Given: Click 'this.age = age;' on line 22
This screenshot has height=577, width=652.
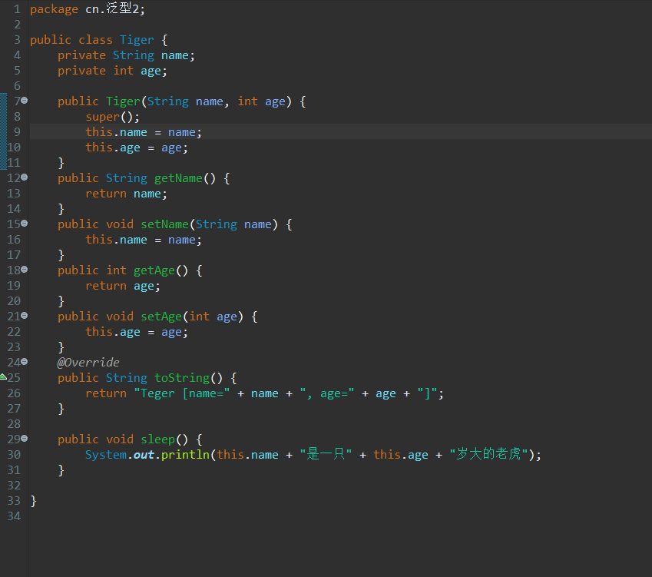Looking at the screenshot, I should click(x=137, y=333).
